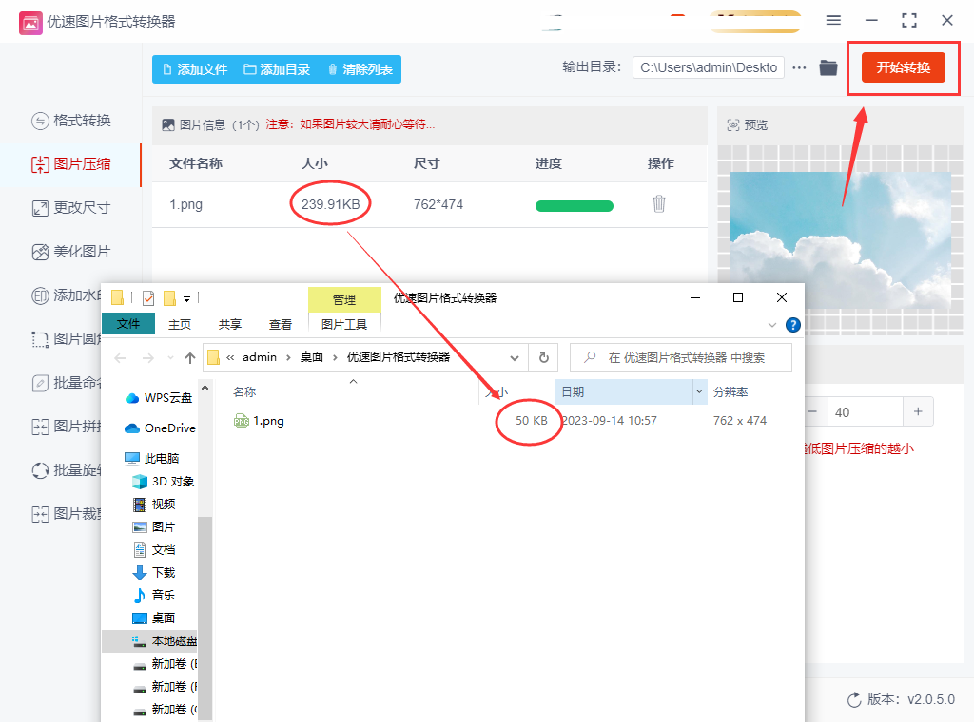Screen dimensions: 974x722
Task: Open the 日期 column filter dropdown
Action: tap(699, 392)
